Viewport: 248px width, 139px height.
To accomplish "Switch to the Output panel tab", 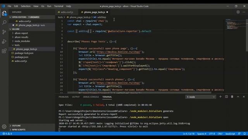I will tap(76, 97).
